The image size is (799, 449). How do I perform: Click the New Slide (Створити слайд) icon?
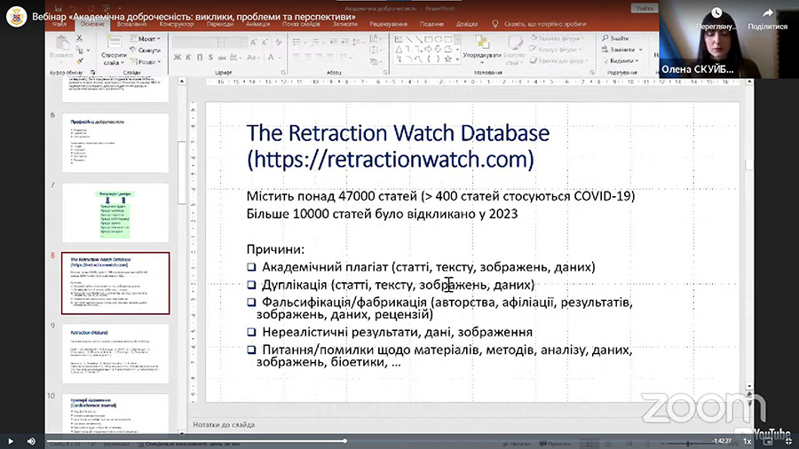point(115,50)
